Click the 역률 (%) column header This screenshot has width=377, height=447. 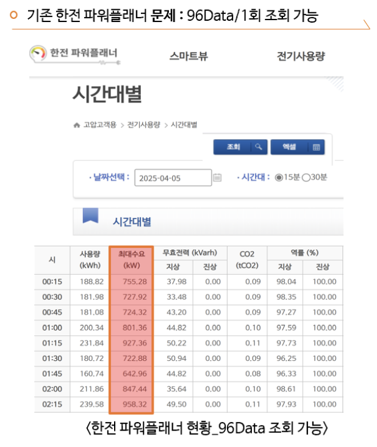pos(304,253)
